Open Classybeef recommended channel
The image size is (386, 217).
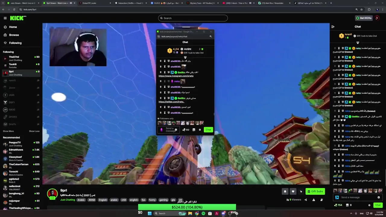click(21, 158)
